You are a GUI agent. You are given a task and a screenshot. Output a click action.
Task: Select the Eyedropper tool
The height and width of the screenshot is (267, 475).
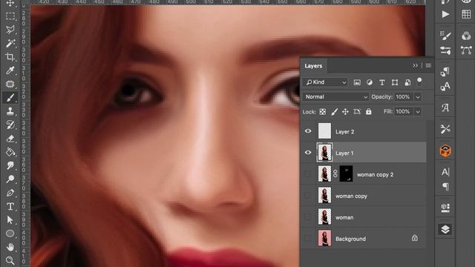tap(10, 70)
